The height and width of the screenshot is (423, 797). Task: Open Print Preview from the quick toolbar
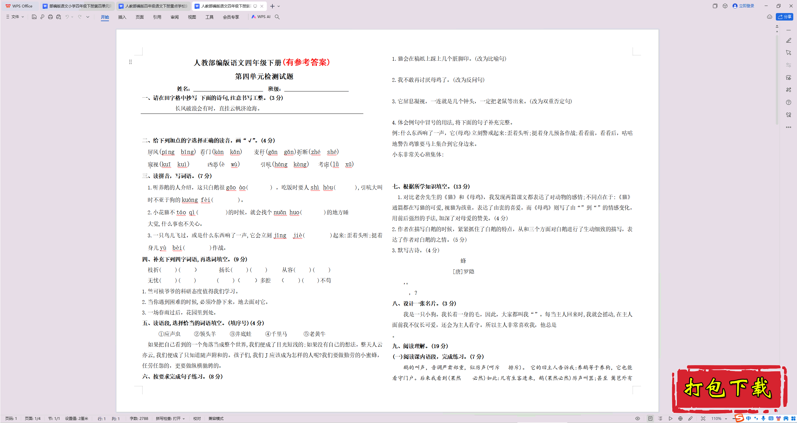(x=59, y=17)
